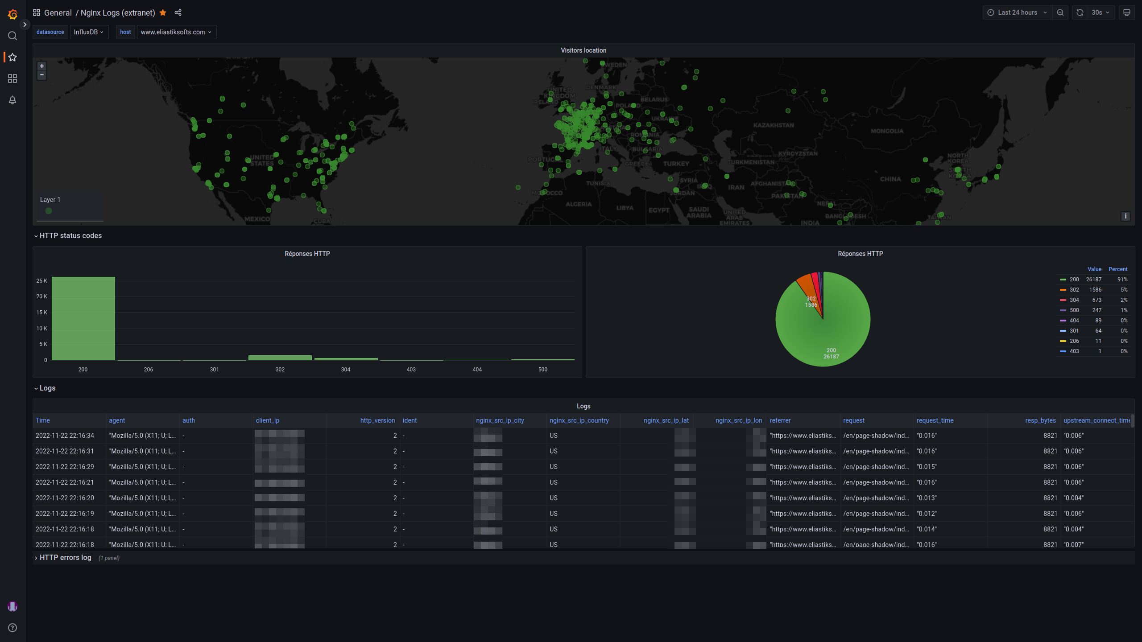Viewport: 1142px width, 642px height.
Task: Select log row timestamped 2022-11-22 22:16:34
Action: pos(583,436)
